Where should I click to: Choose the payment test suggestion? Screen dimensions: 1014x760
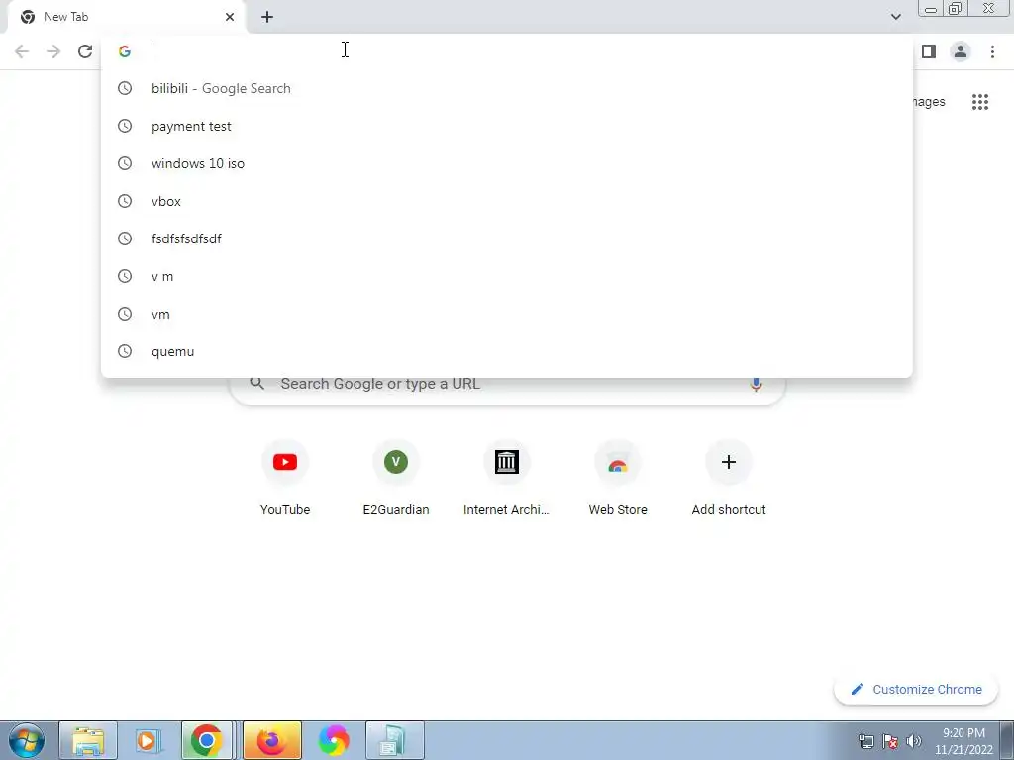point(507,126)
